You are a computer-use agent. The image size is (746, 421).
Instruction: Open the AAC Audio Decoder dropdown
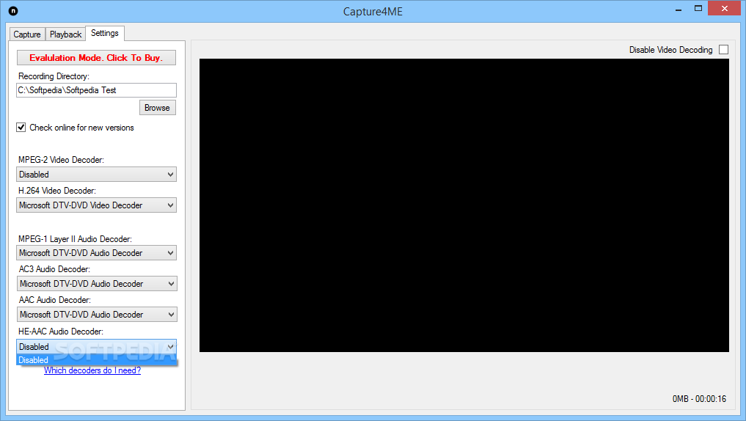point(97,315)
